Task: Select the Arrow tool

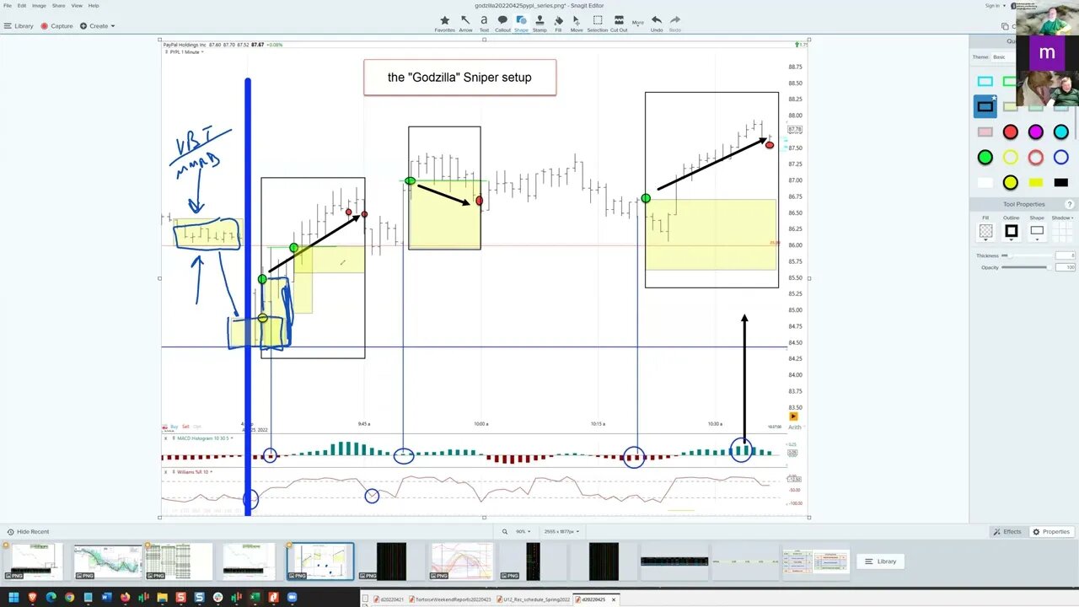Action: pyautogui.click(x=465, y=23)
